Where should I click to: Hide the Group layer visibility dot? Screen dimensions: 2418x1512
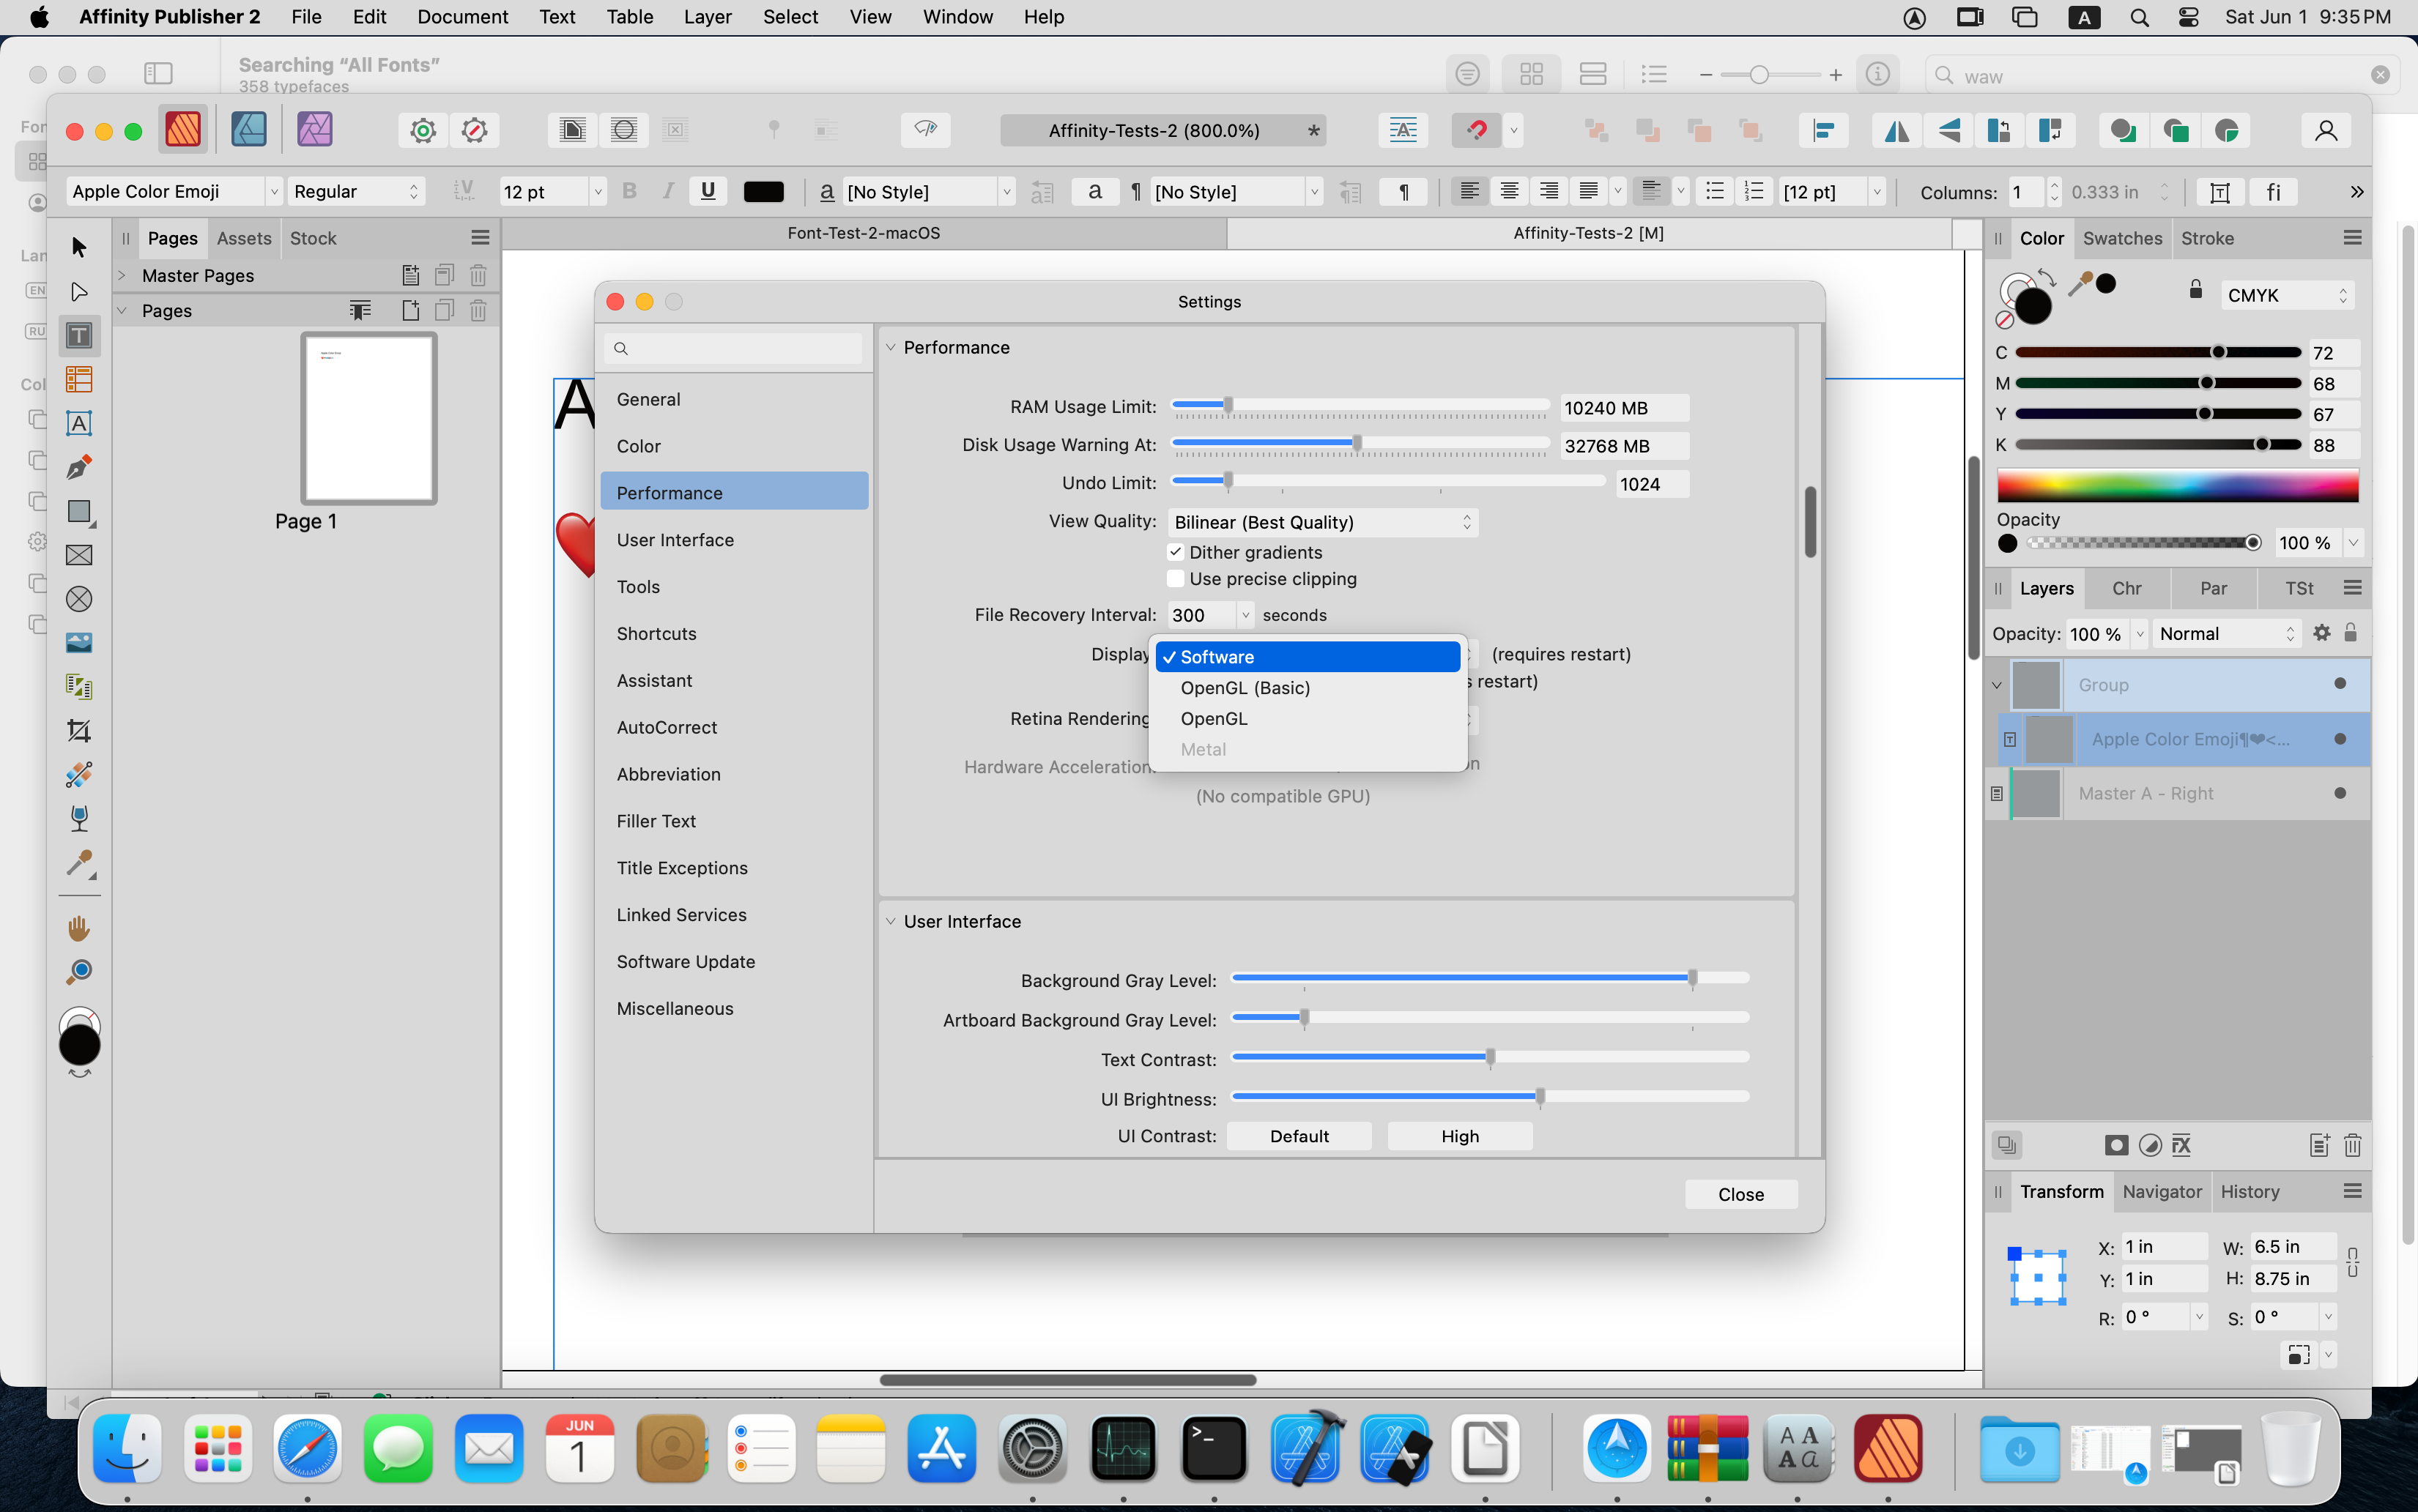click(x=2340, y=684)
